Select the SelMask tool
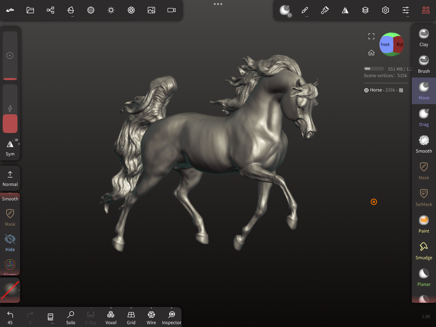Viewport: 436px width, 327px height. [x=424, y=197]
